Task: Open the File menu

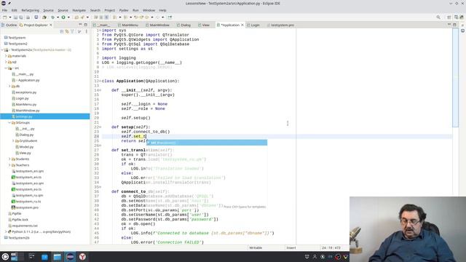Action: point(4,10)
